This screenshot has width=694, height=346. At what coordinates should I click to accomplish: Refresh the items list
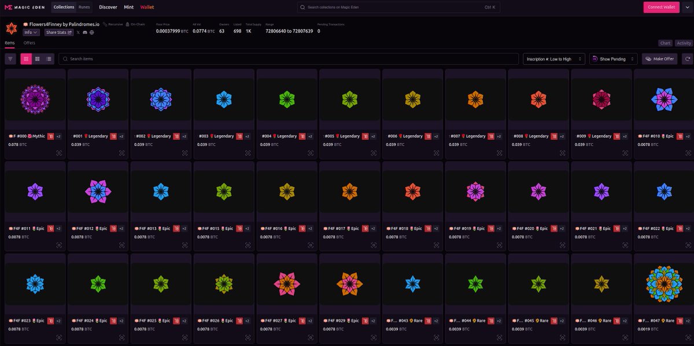pyautogui.click(x=688, y=59)
